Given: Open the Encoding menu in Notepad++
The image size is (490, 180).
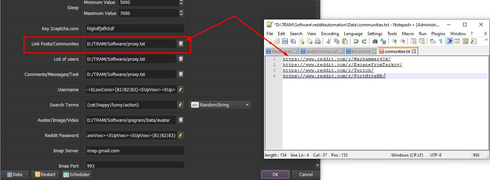Looking at the screenshot, I should [330, 33].
